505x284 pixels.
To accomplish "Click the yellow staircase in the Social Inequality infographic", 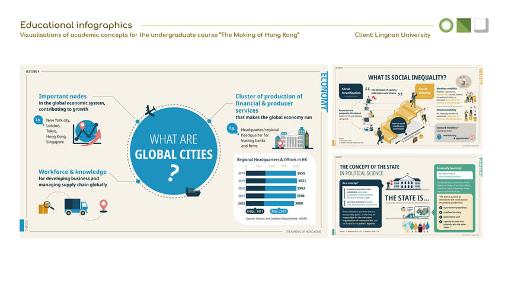I will tap(402, 121).
